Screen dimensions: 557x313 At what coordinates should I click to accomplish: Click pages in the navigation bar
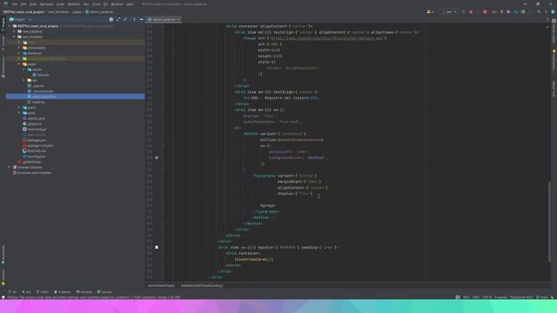[77, 11]
